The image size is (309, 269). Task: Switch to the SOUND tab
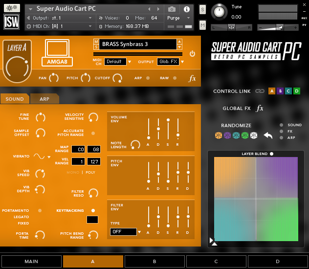point(15,99)
